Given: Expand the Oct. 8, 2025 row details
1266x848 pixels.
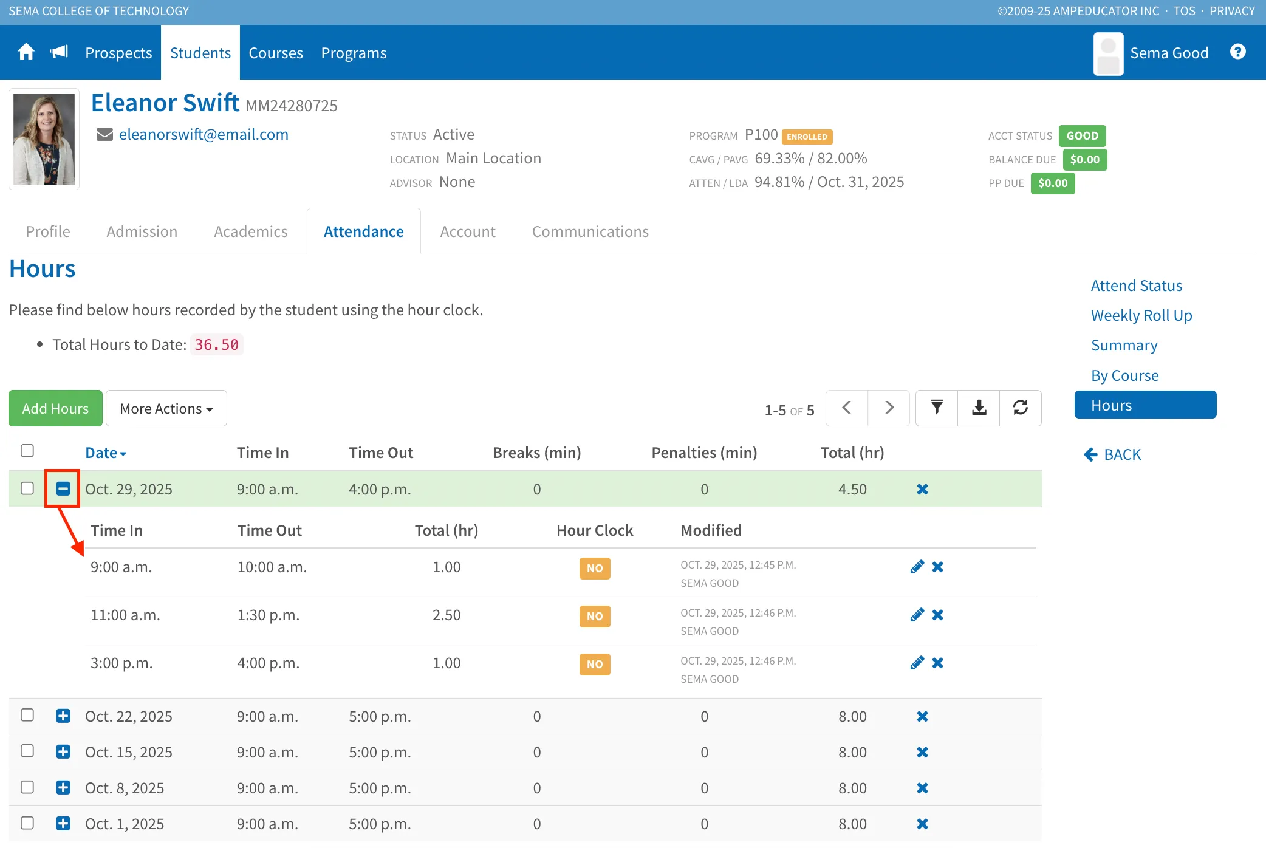Looking at the screenshot, I should (63, 787).
